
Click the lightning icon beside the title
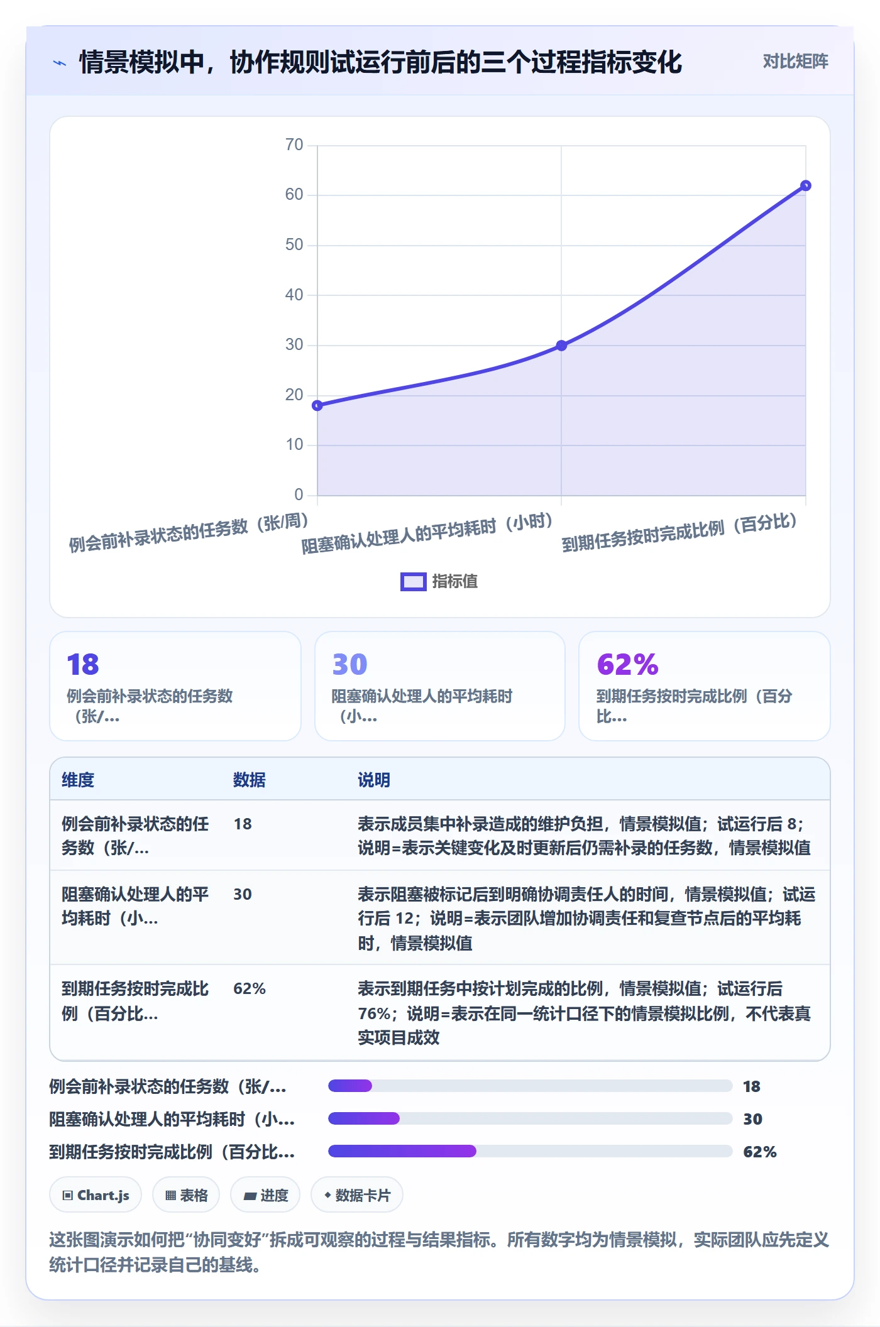pos(60,63)
